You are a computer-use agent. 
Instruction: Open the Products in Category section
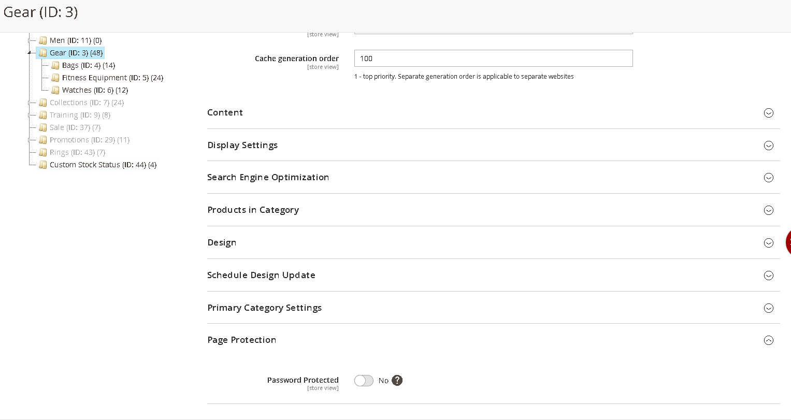(768, 210)
